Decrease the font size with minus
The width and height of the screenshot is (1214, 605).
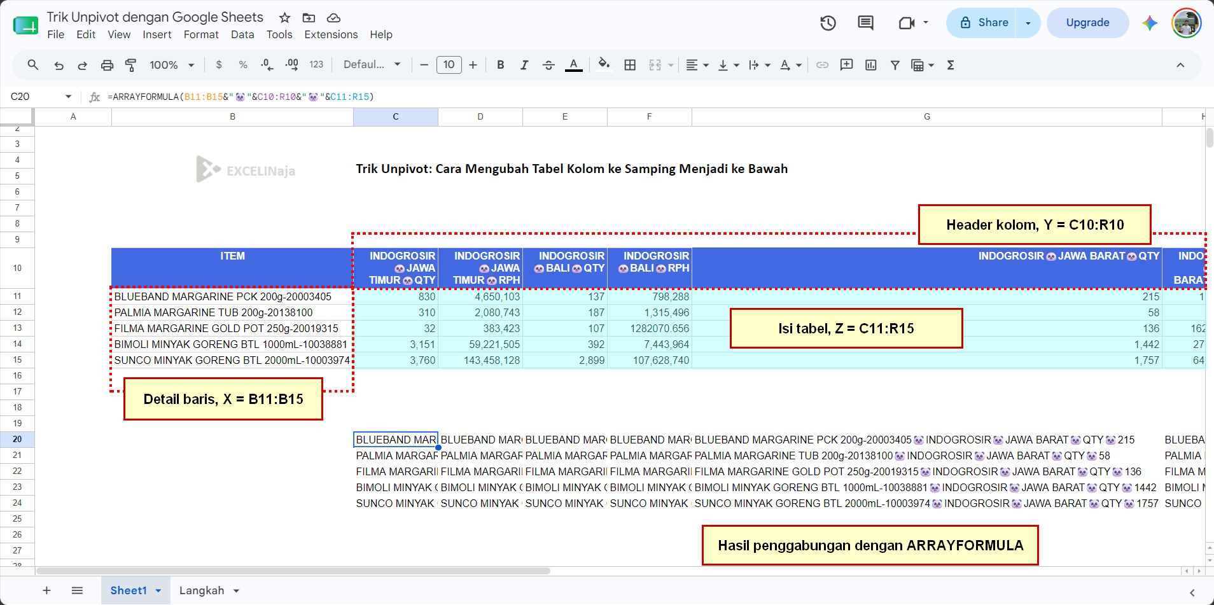(424, 65)
